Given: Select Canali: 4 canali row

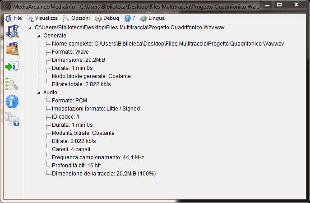Looking at the screenshot, I should 71,149.
